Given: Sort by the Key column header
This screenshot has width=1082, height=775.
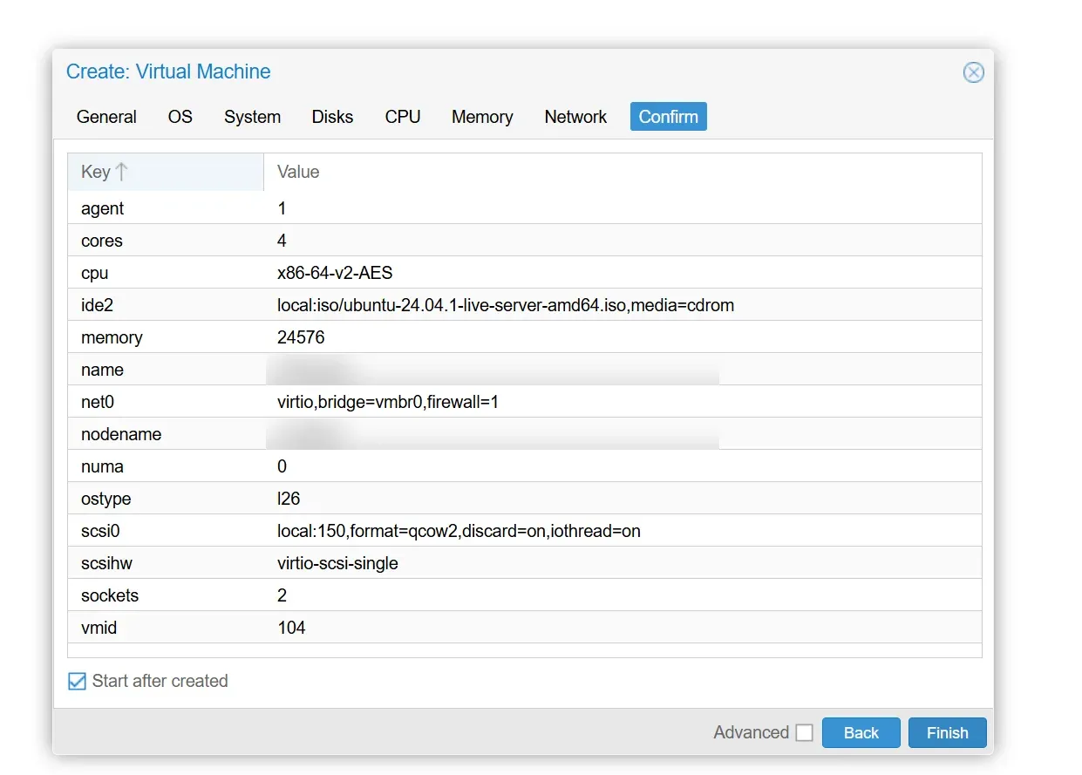Looking at the screenshot, I should point(166,172).
